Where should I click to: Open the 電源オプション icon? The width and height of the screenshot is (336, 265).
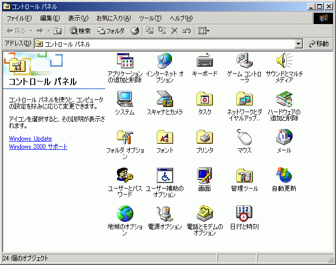164,214
